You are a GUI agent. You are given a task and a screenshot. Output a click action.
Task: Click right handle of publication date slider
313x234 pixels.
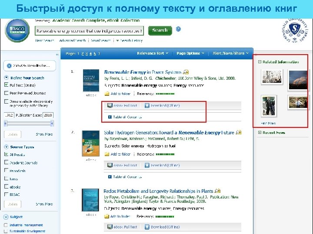coord(52,123)
